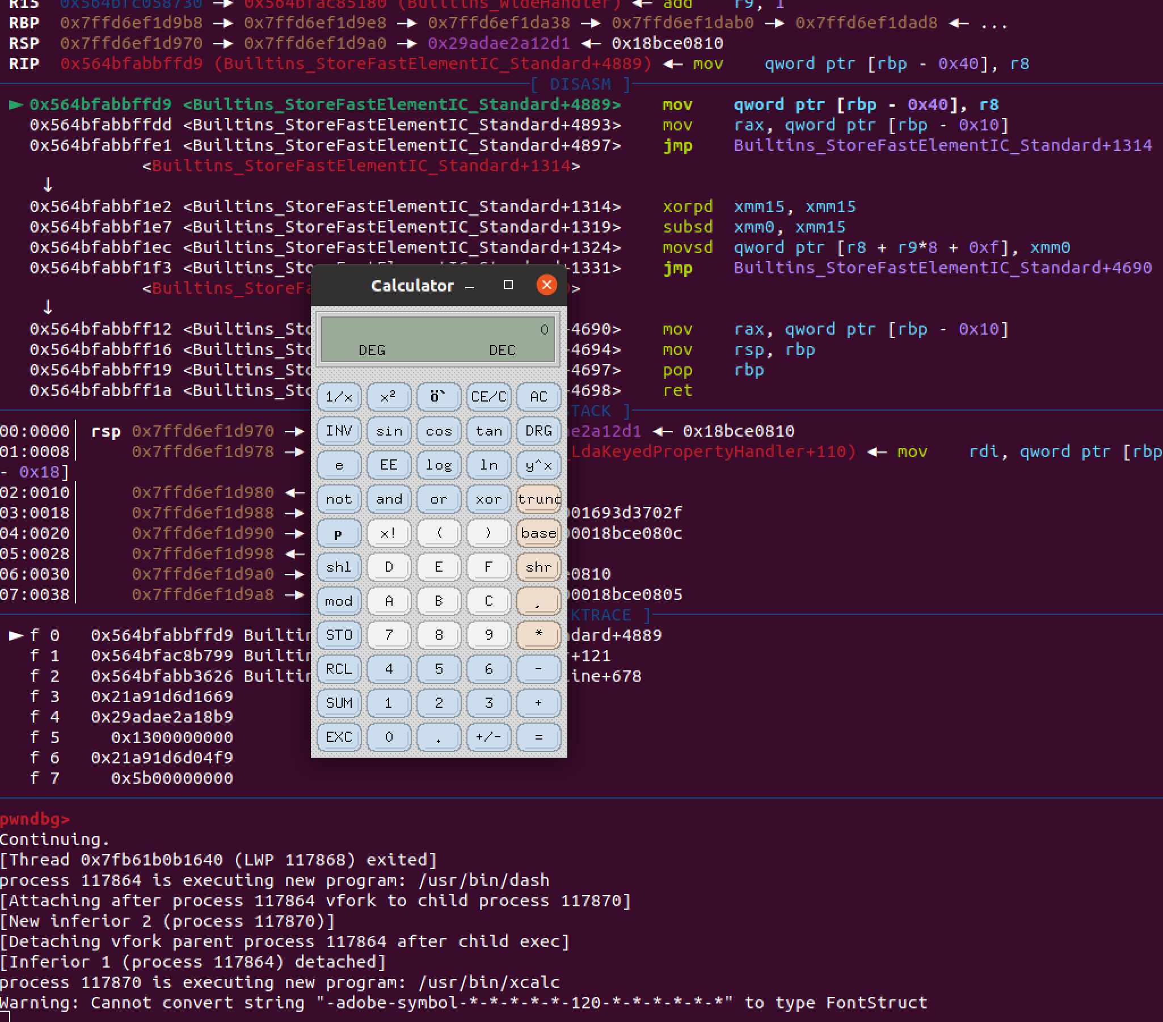Click the EXC exchange key
The height and width of the screenshot is (1022, 1163).
339,737
